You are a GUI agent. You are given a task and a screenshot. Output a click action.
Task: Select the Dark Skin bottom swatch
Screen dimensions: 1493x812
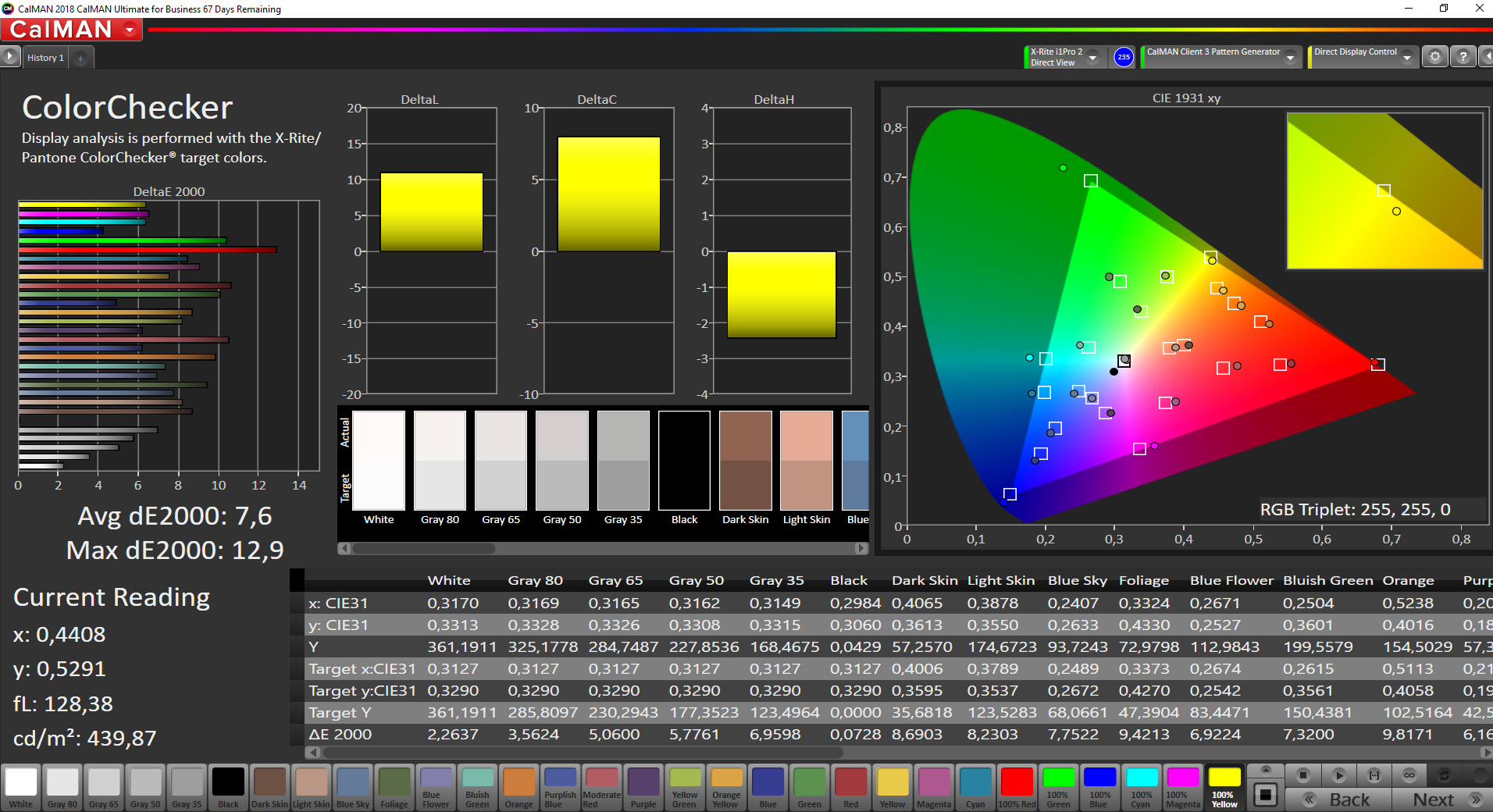click(269, 787)
